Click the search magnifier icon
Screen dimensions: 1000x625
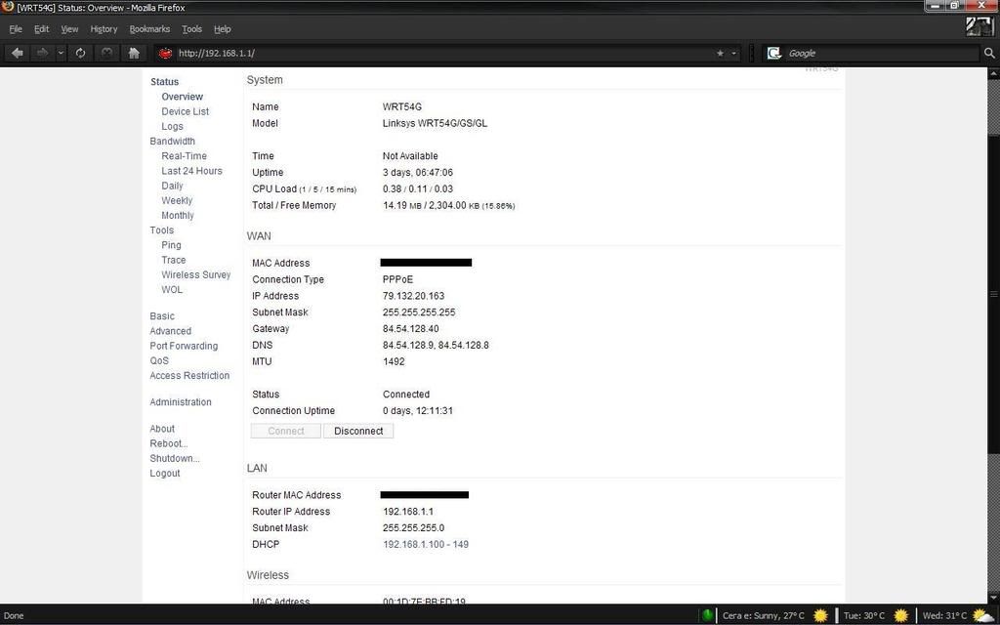pyautogui.click(x=988, y=53)
